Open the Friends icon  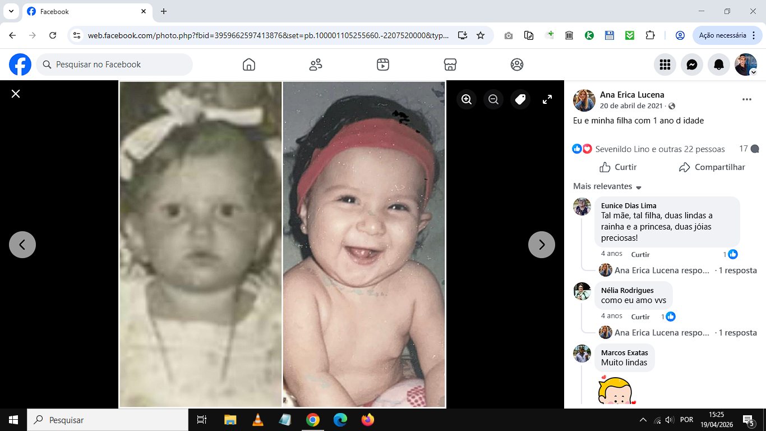tap(316, 65)
